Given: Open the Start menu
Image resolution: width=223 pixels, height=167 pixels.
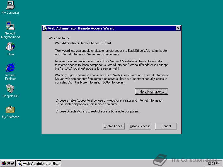Looking at the screenshot, I should pos(8,163).
